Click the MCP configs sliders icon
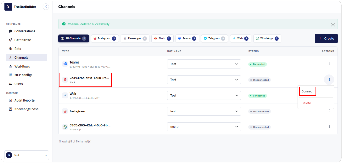 pos(10,75)
